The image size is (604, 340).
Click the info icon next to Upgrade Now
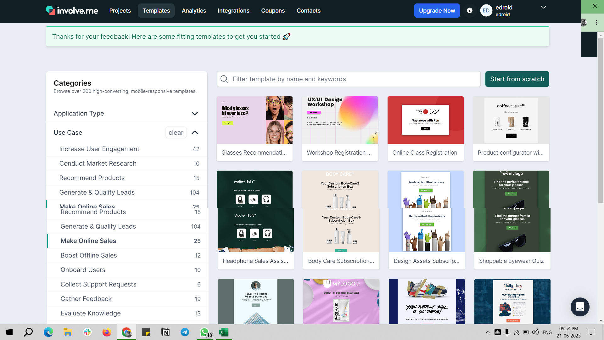point(470,10)
